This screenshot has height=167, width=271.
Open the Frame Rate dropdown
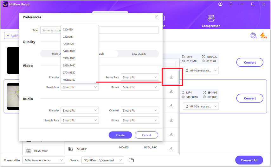point(140,77)
